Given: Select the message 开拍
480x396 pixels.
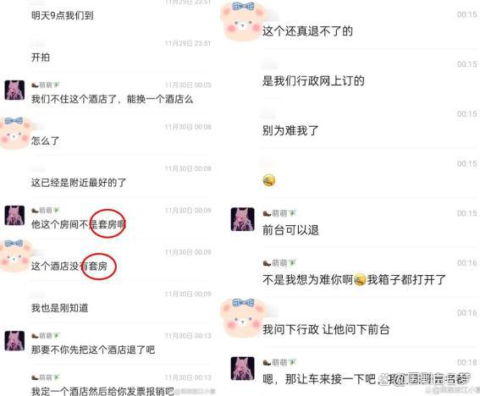Looking at the screenshot, I should (x=41, y=57).
